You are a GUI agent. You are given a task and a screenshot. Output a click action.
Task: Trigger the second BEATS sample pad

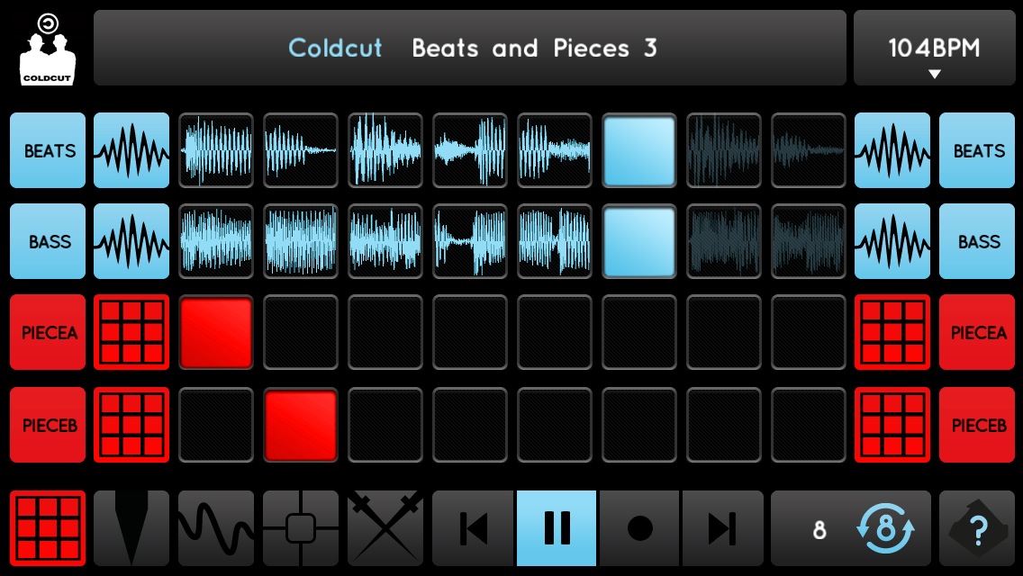[301, 150]
